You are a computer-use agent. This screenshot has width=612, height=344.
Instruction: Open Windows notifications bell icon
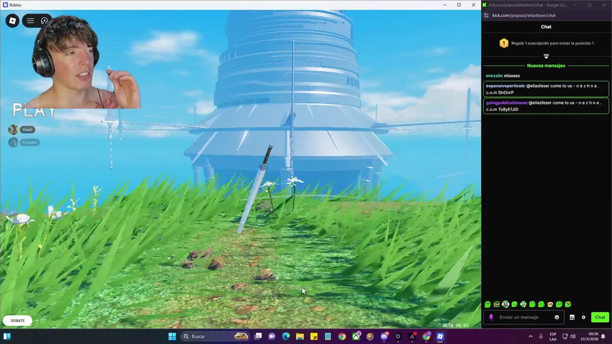click(x=603, y=336)
